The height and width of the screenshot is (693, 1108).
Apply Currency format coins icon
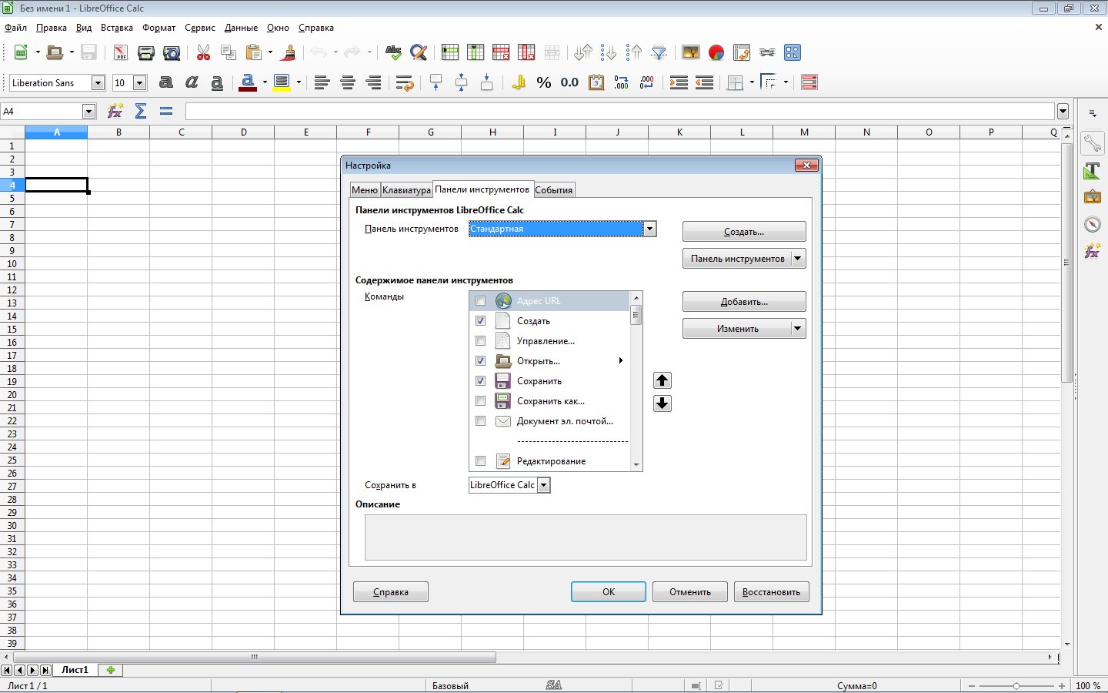click(519, 82)
